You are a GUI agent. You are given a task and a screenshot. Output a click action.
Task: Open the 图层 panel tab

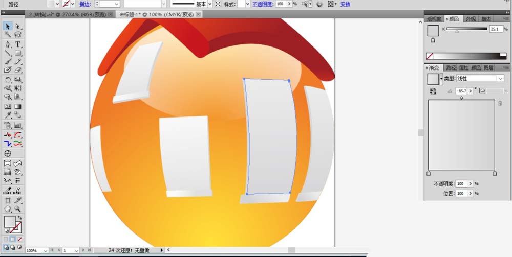(488, 68)
